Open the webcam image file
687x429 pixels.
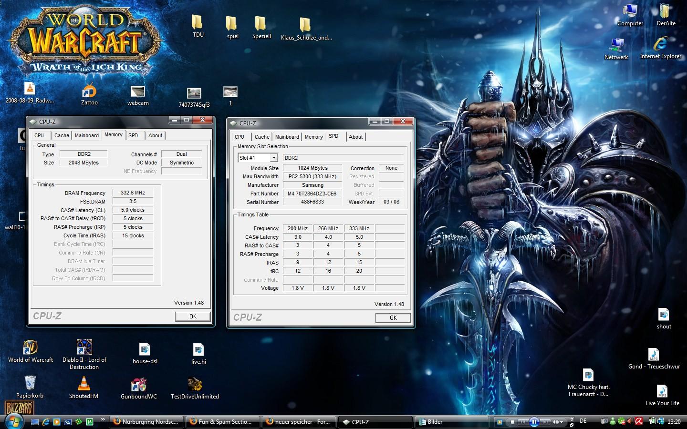(x=138, y=95)
